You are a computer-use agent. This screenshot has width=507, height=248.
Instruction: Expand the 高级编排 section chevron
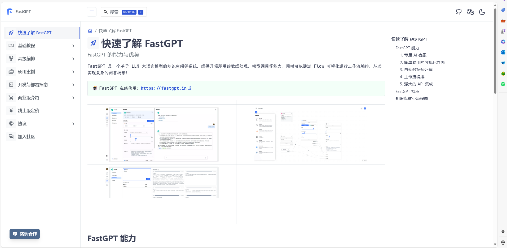(x=73, y=59)
